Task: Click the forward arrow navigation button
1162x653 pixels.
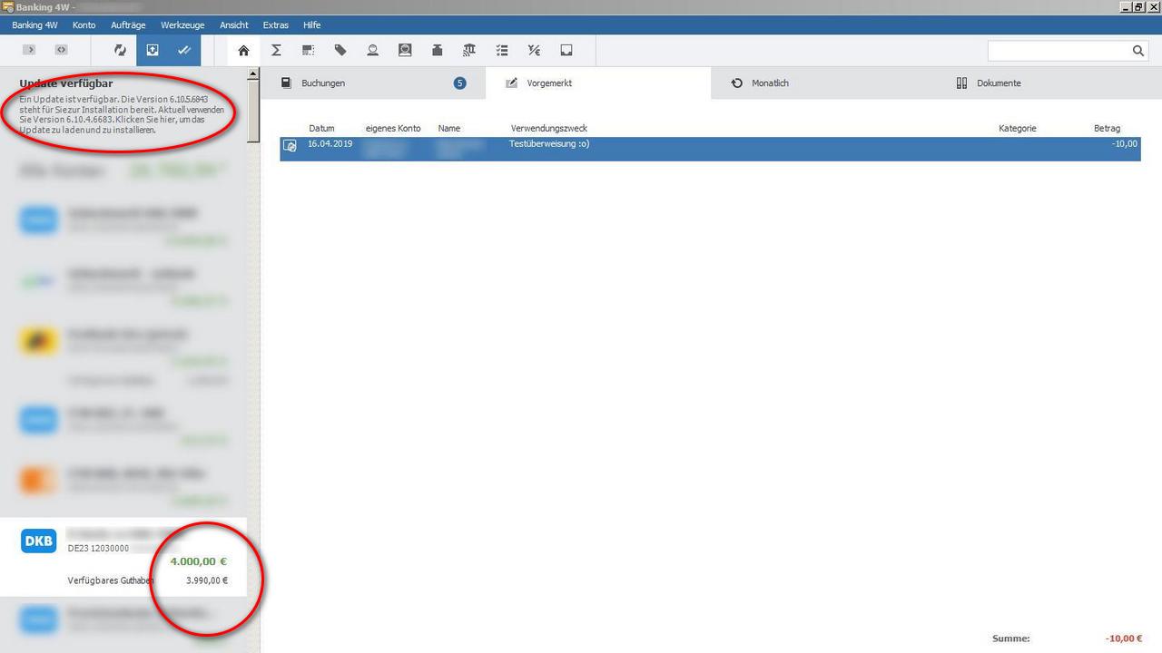Action: (x=29, y=51)
